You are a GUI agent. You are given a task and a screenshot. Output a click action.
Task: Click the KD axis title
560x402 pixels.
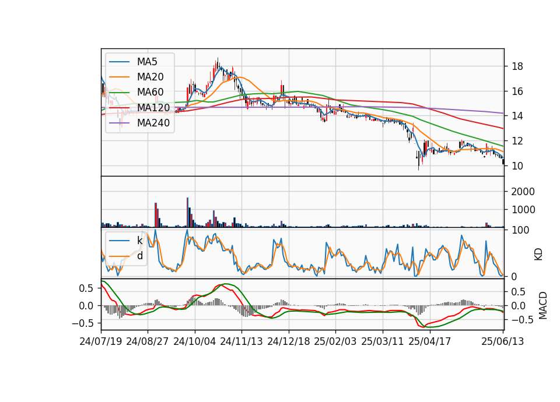point(538,255)
